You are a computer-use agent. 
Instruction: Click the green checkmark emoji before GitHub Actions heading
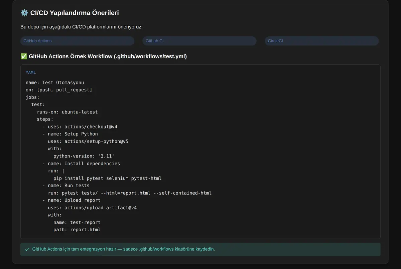click(24, 56)
